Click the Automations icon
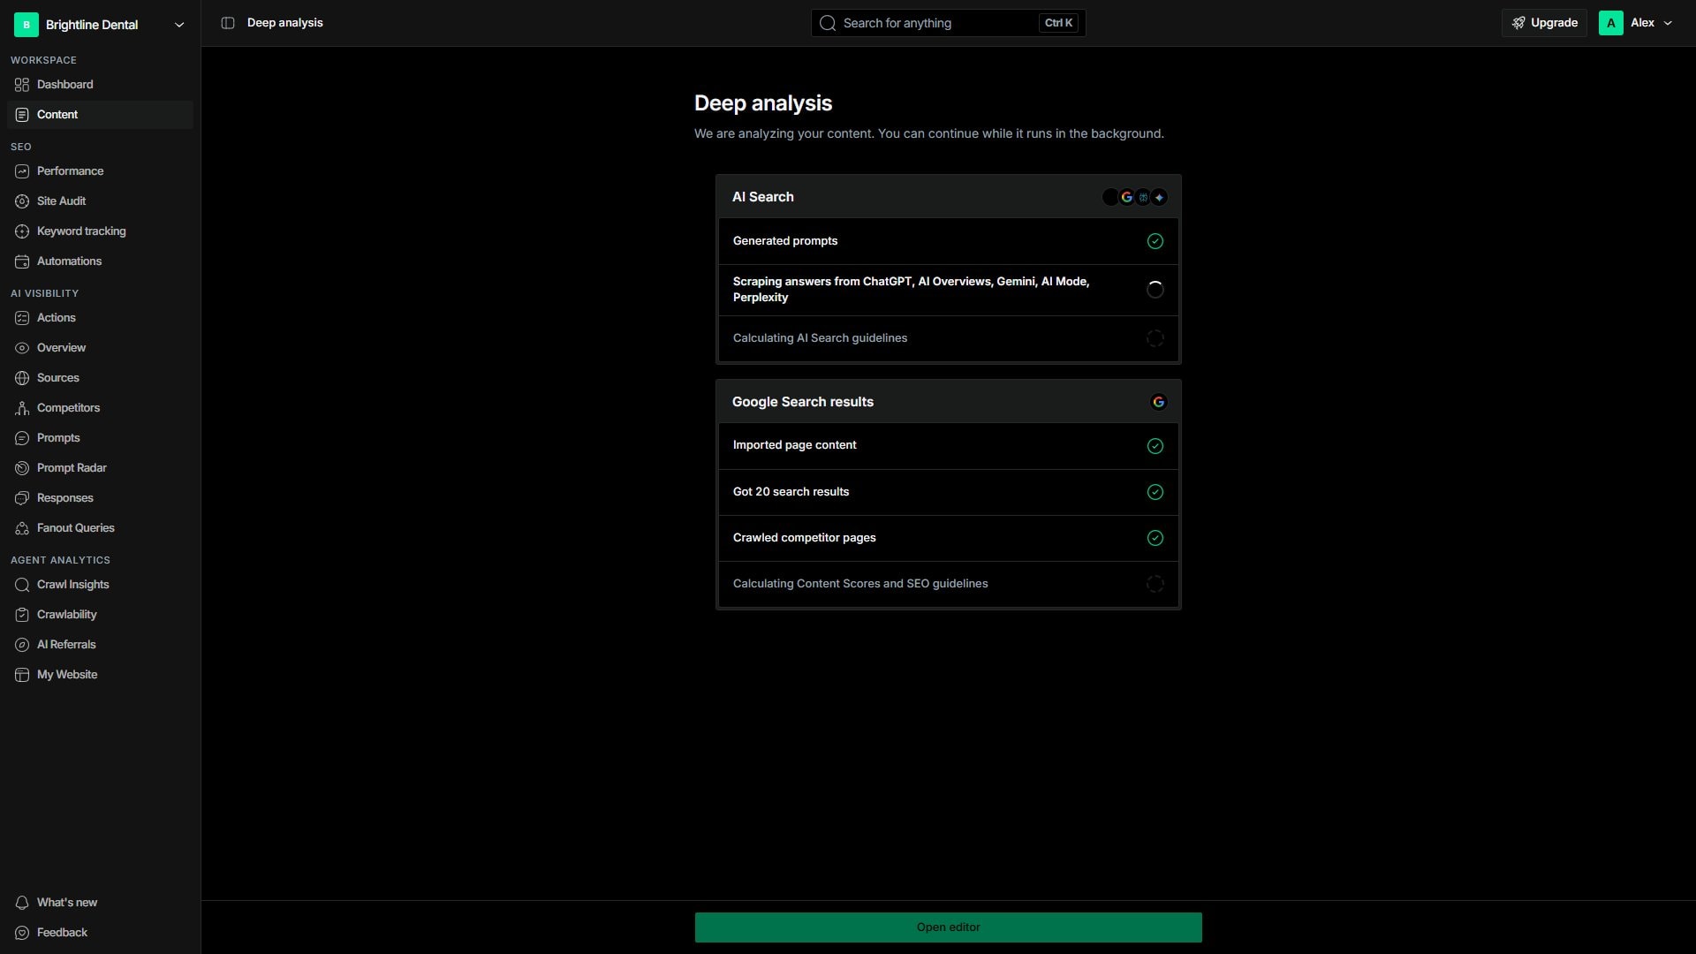Screen dimensions: 1696x954 click(x=22, y=261)
